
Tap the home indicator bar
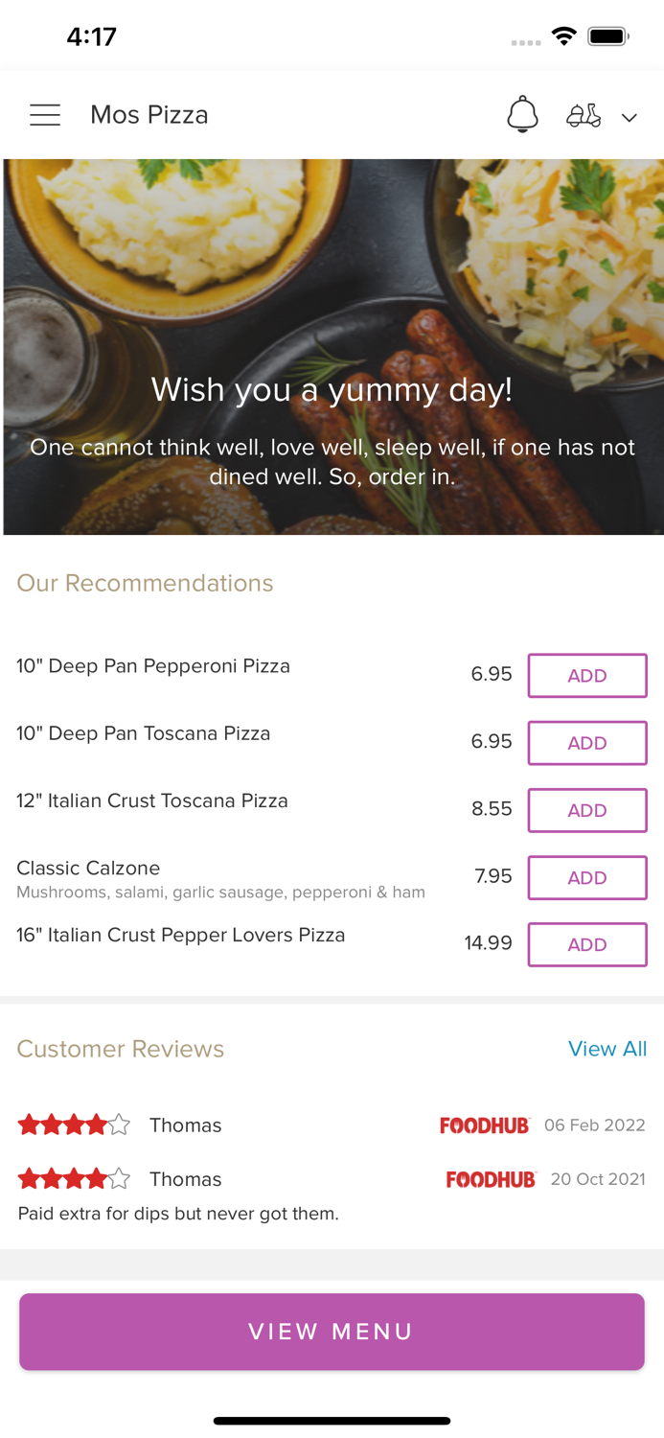click(332, 1421)
